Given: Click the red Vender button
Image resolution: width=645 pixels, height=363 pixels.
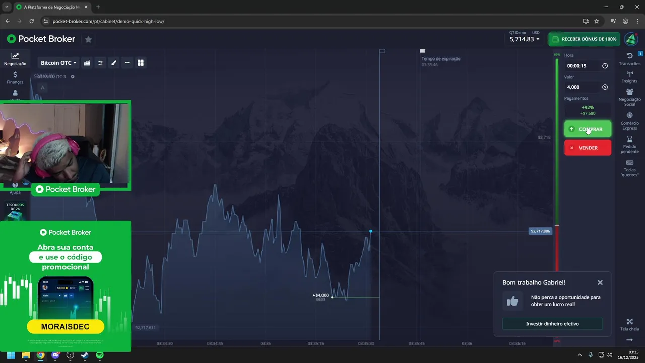Looking at the screenshot, I should pyautogui.click(x=588, y=148).
